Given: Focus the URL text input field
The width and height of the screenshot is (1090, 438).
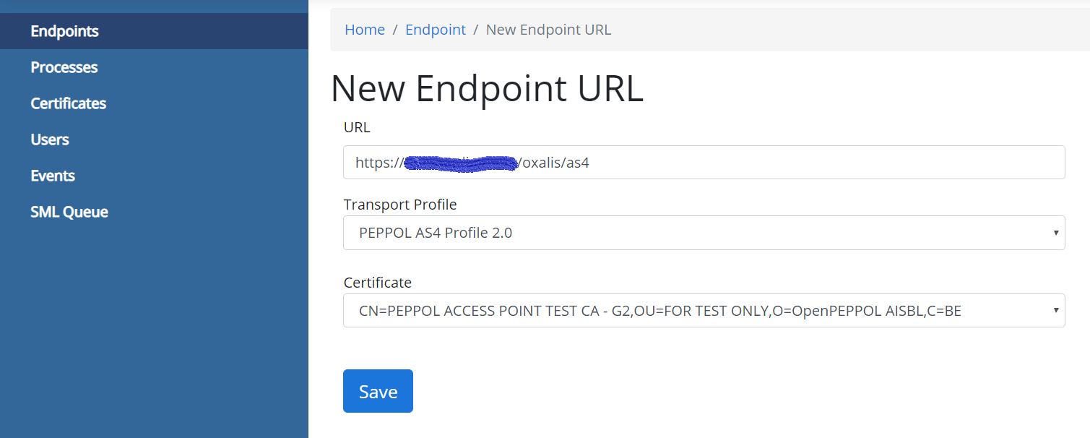Looking at the screenshot, I should (x=704, y=163).
